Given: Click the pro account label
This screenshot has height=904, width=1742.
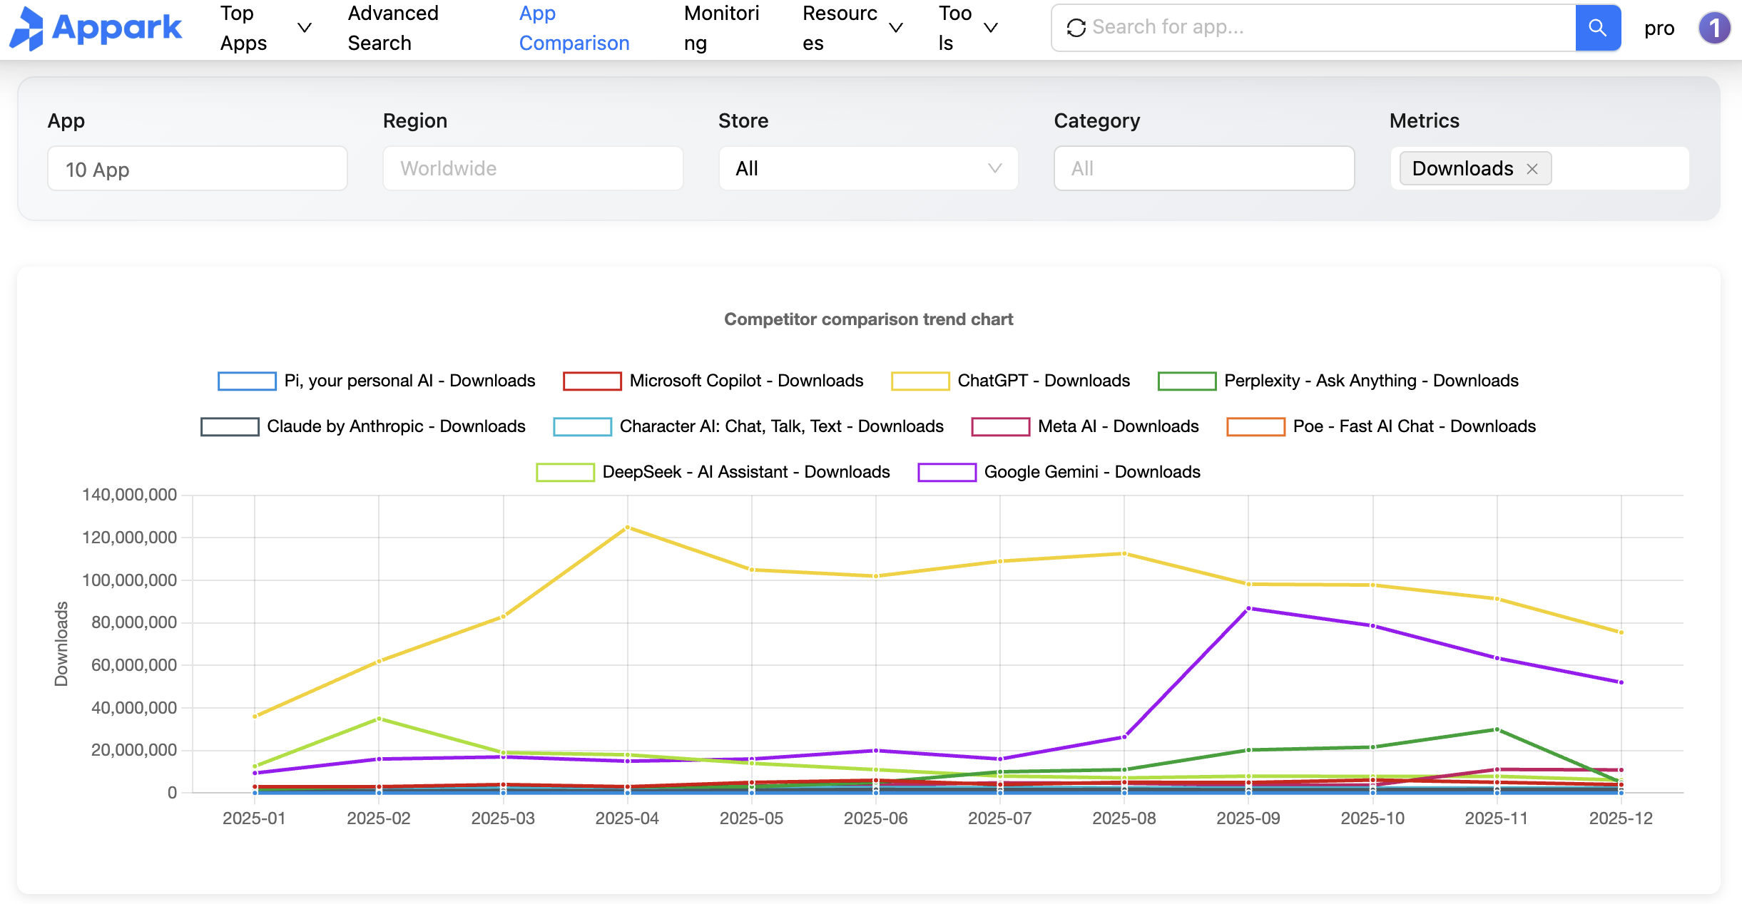Looking at the screenshot, I should (1659, 29).
